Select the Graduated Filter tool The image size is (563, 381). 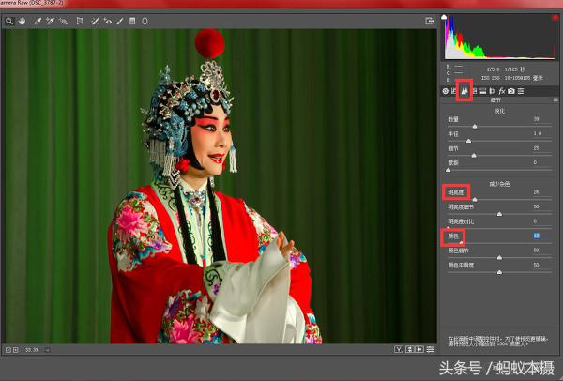click(132, 22)
